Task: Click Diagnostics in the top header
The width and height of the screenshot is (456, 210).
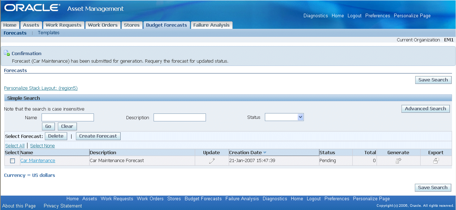Action: point(316,16)
